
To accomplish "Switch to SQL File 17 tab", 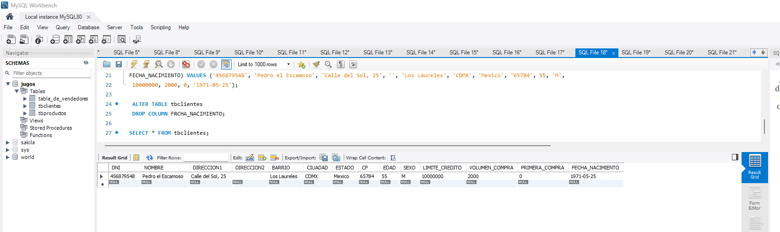I will tap(550, 53).
